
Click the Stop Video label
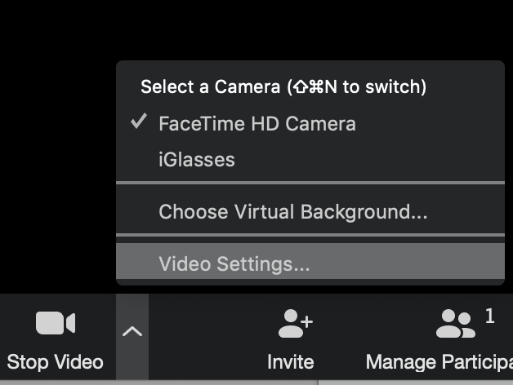pos(55,362)
